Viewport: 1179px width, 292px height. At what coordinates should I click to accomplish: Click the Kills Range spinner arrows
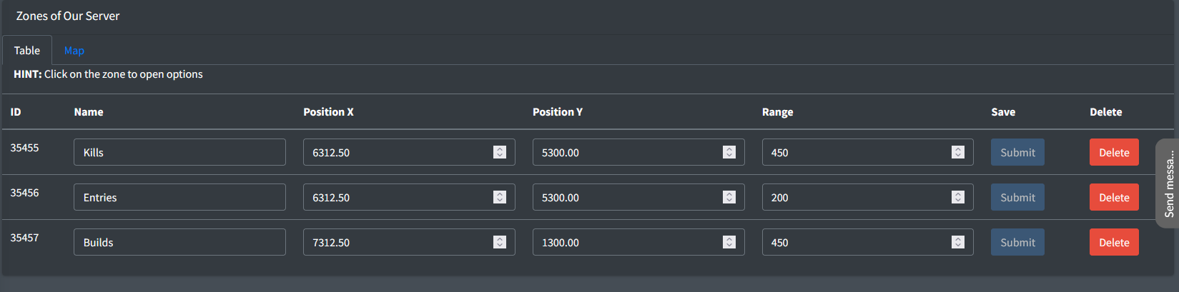[x=958, y=152]
